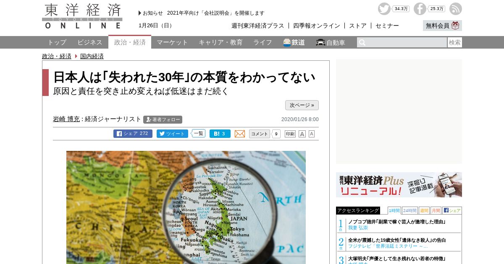Open the Facebook icon in header
This screenshot has width=504, height=264.
[x=420, y=9]
